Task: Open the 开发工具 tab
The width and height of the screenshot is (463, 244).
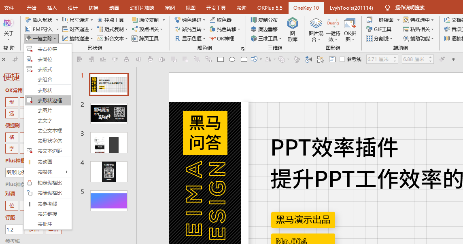Action: pyautogui.click(x=216, y=8)
